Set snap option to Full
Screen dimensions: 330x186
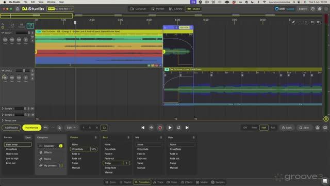pos(273,128)
